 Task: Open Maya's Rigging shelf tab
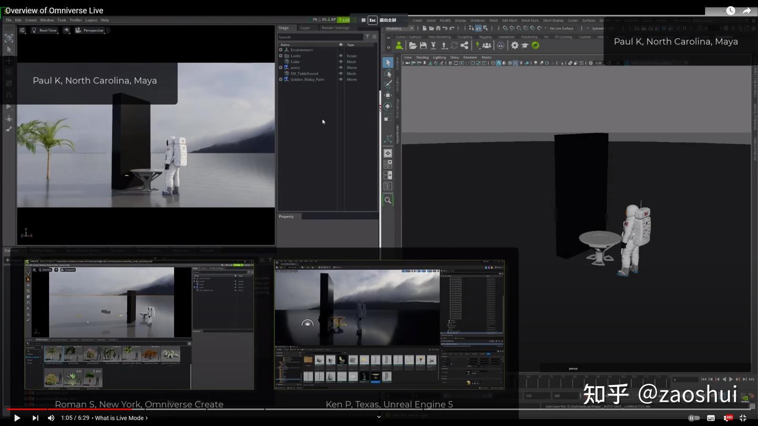[x=485, y=37]
